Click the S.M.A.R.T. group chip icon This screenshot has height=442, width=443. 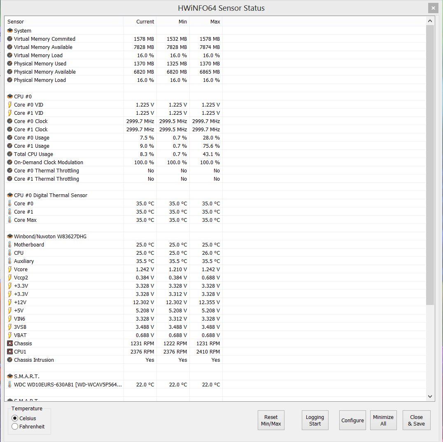[10, 376]
